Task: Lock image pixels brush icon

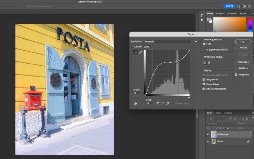Action: point(217,128)
